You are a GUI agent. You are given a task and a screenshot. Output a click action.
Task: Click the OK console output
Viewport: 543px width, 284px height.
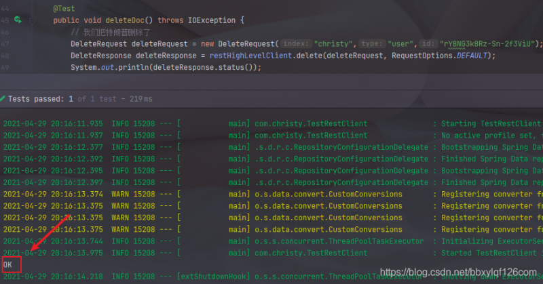[7, 264]
